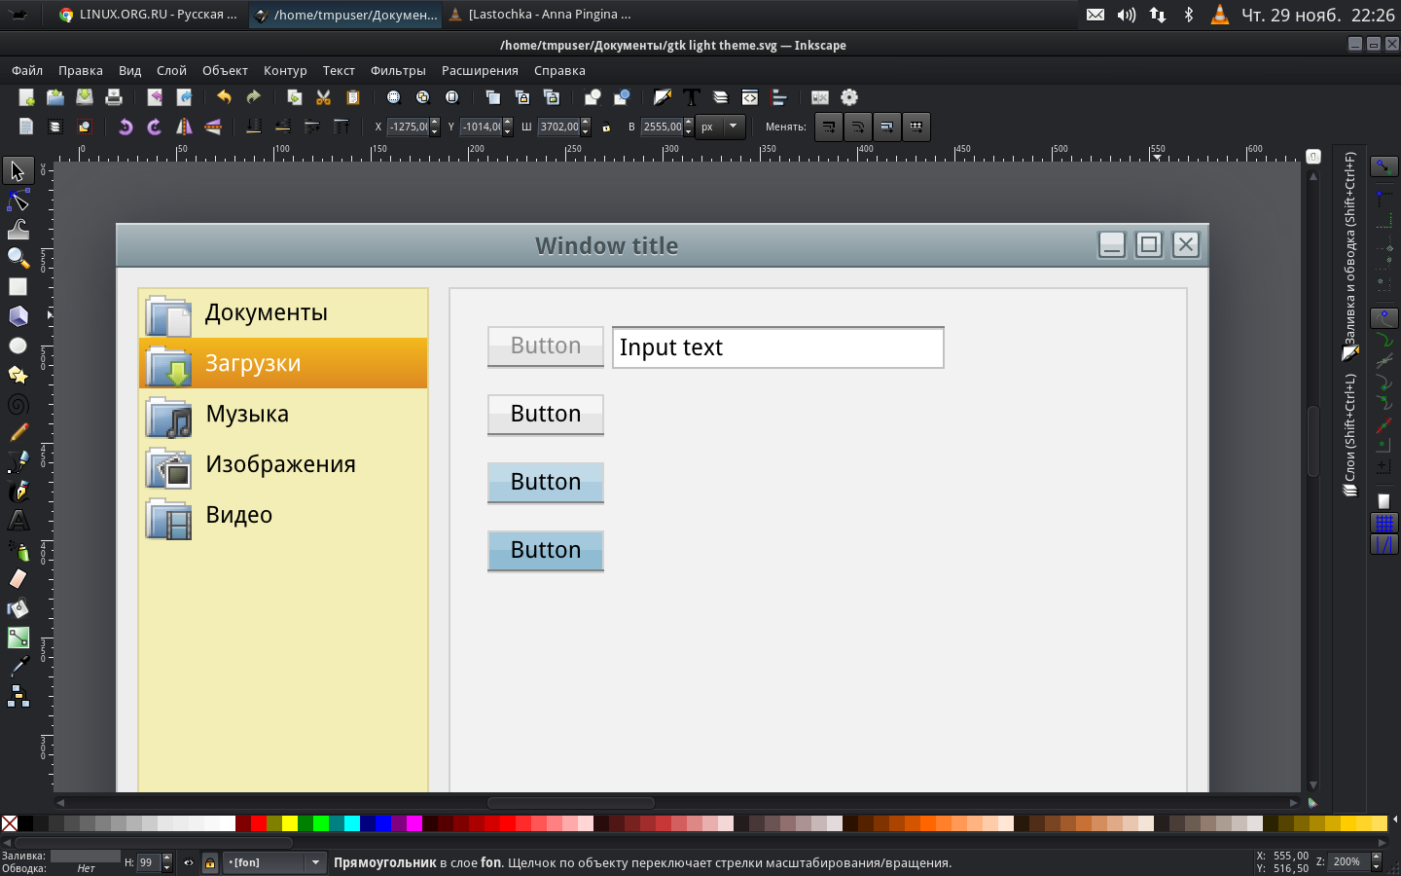Increase the Y coordinate stepper

pyautogui.click(x=508, y=122)
